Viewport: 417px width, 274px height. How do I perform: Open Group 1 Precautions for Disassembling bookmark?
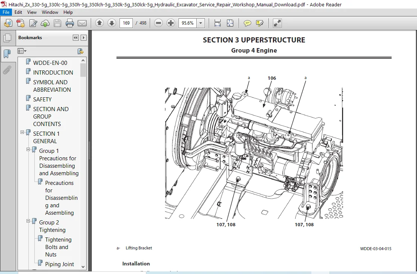(x=59, y=162)
